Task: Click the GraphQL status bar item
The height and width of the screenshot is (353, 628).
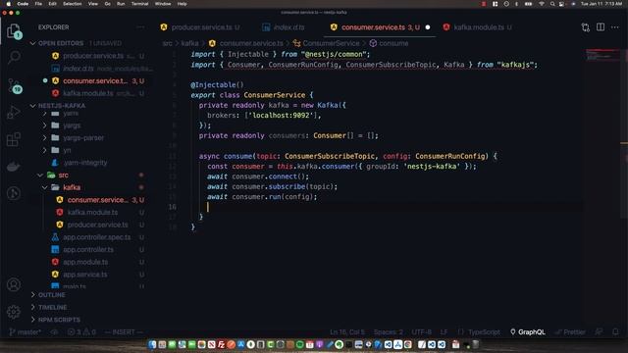Action: 528,331
